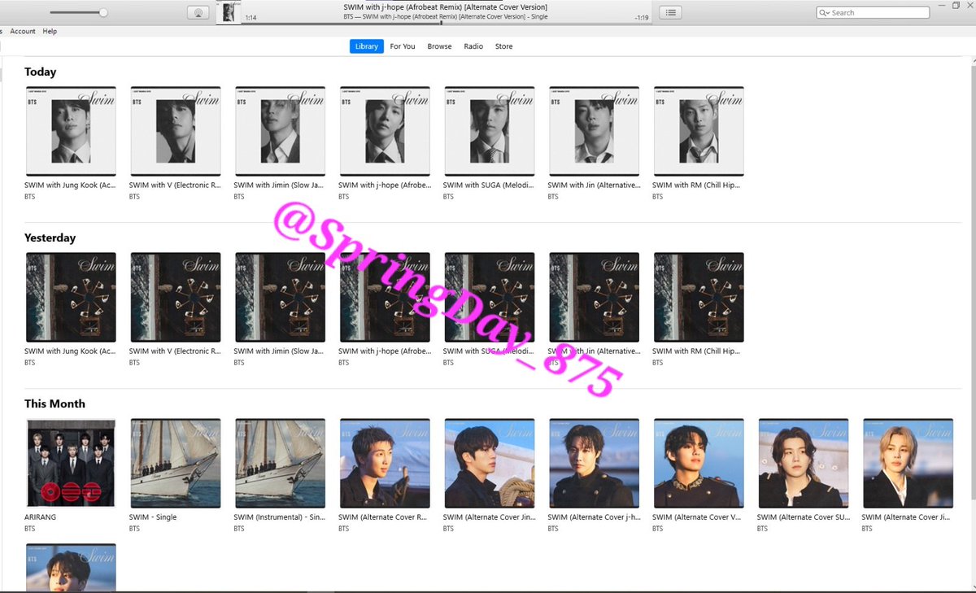Click BTS artist under SWIM - Single
Viewport: 976px width, 593px height.
click(x=134, y=529)
